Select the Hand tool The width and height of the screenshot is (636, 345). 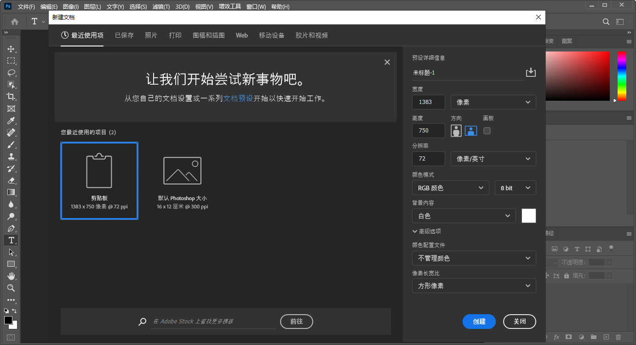(x=11, y=276)
